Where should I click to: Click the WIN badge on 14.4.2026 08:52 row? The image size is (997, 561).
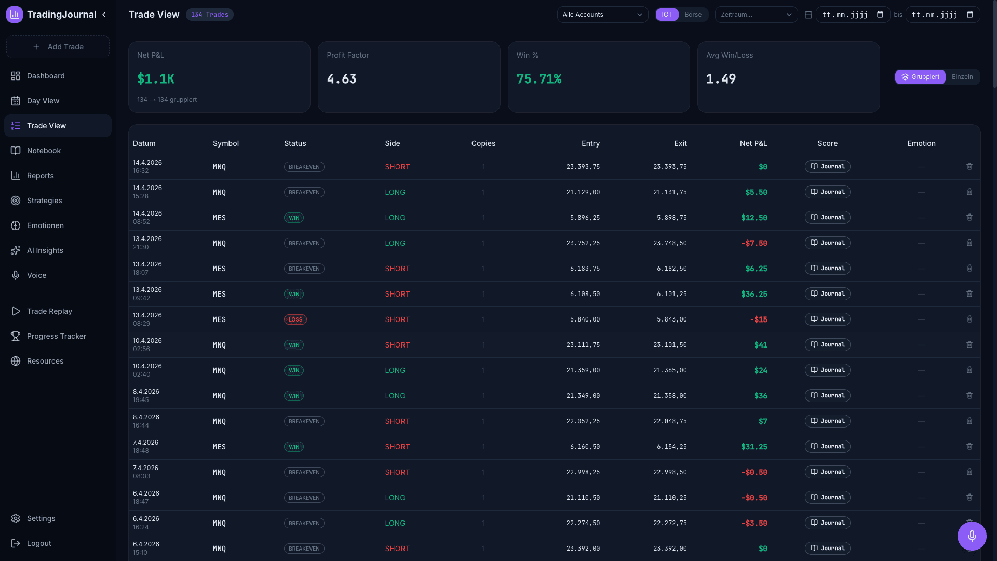tap(294, 218)
